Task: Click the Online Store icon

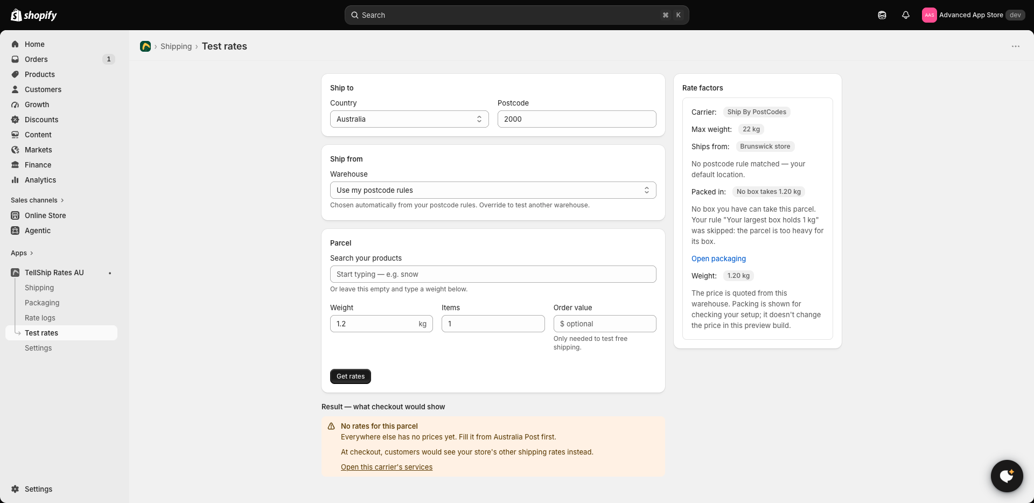Action: (x=15, y=215)
